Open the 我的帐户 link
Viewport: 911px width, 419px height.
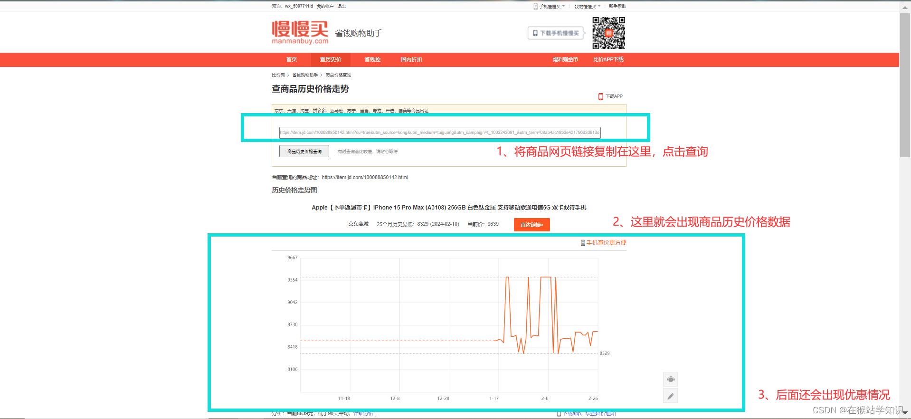point(325,6)
